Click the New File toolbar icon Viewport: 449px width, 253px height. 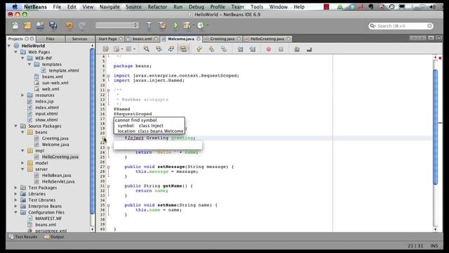15,26
